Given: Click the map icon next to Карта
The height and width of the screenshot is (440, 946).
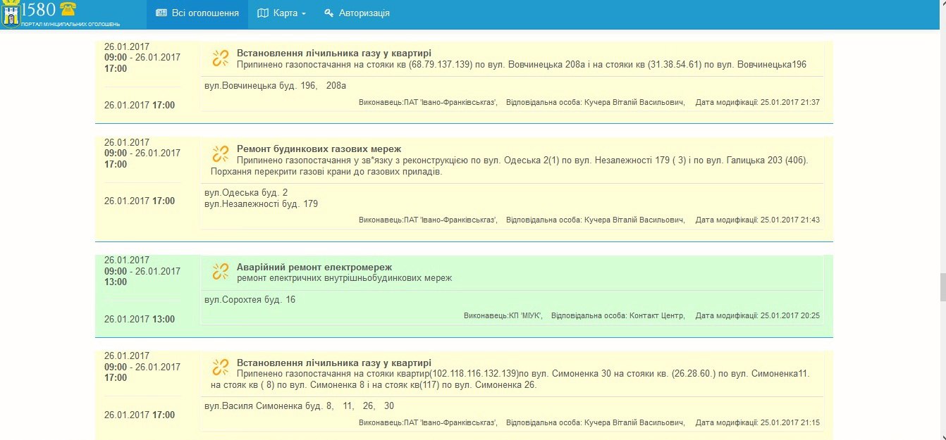Looking at the screenshot, I should 263,13.
